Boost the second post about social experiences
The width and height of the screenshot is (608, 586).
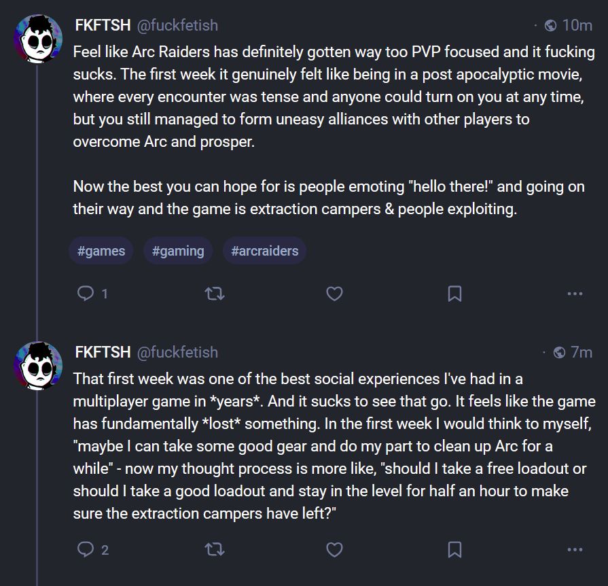pos(215,549)
